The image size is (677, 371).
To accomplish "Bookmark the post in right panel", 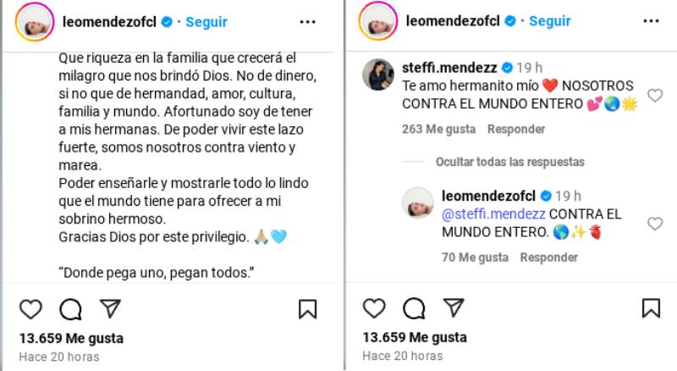I will tap(651, 308).
